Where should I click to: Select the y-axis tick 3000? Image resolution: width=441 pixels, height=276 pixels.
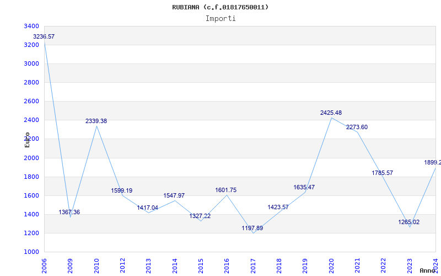31,64
